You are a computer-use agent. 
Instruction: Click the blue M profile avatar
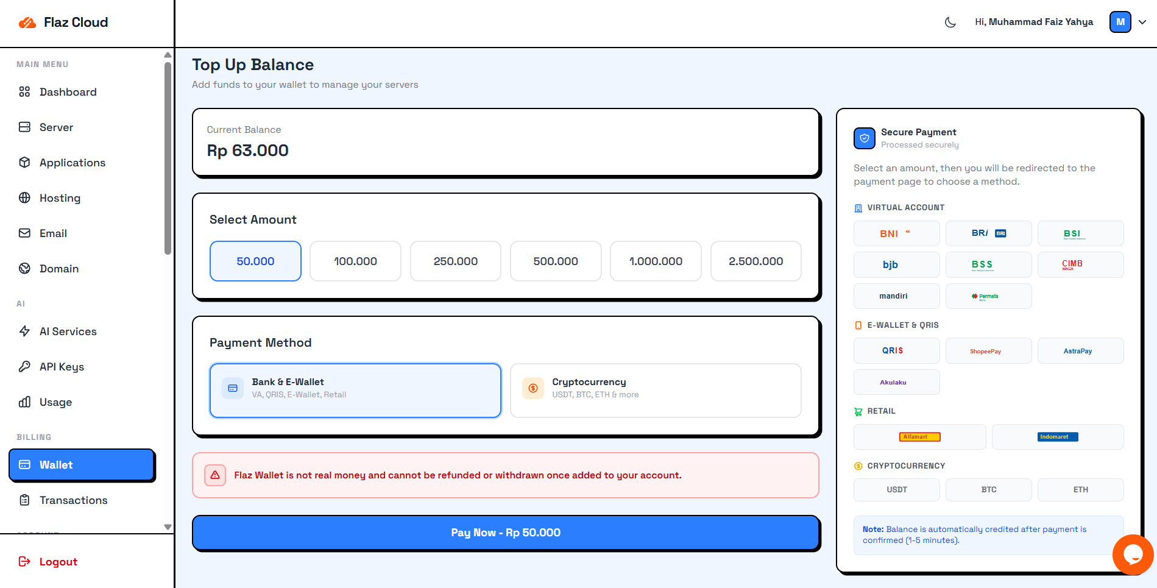coord(1120,22)
